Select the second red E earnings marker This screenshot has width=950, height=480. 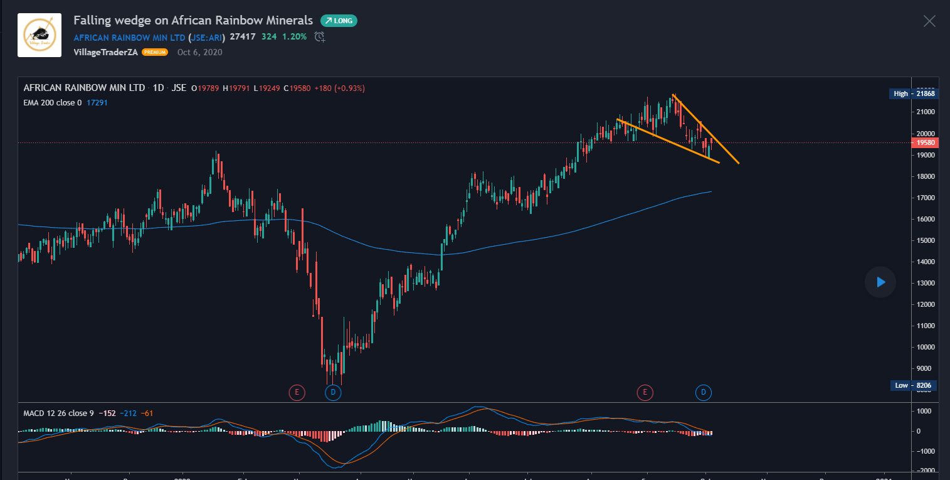(645, 393)
